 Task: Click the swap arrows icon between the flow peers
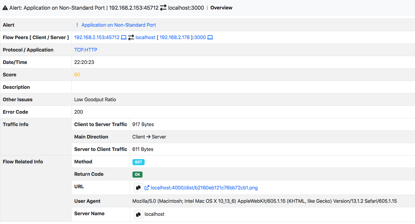(131, 37)
